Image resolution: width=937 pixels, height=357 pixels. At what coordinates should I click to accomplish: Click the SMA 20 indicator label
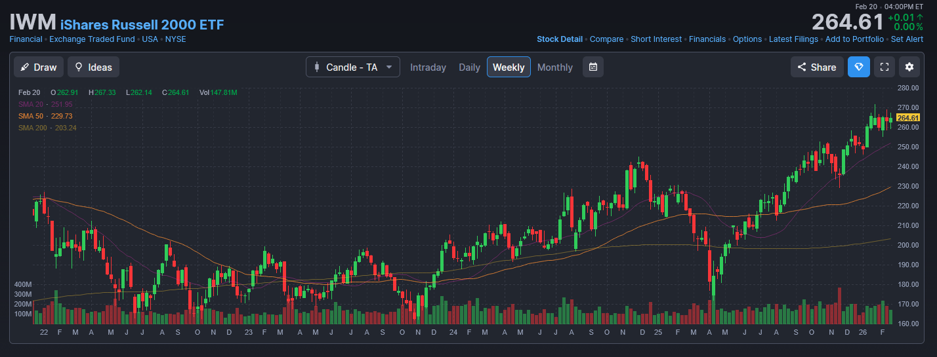(x=45, y=104)
